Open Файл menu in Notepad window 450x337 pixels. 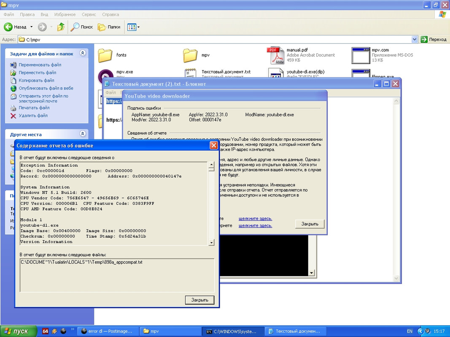point(110,92)
